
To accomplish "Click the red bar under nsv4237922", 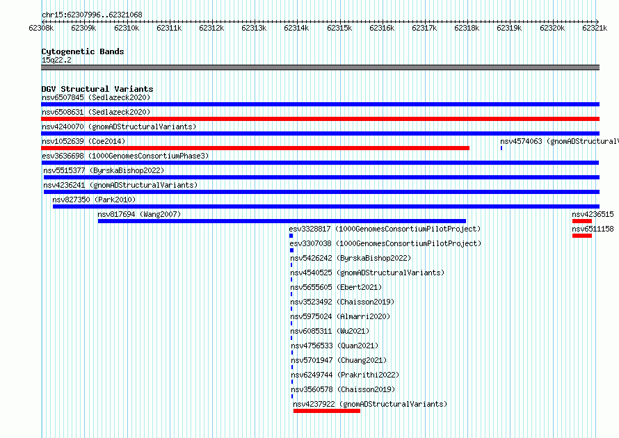I will (327, 411).
